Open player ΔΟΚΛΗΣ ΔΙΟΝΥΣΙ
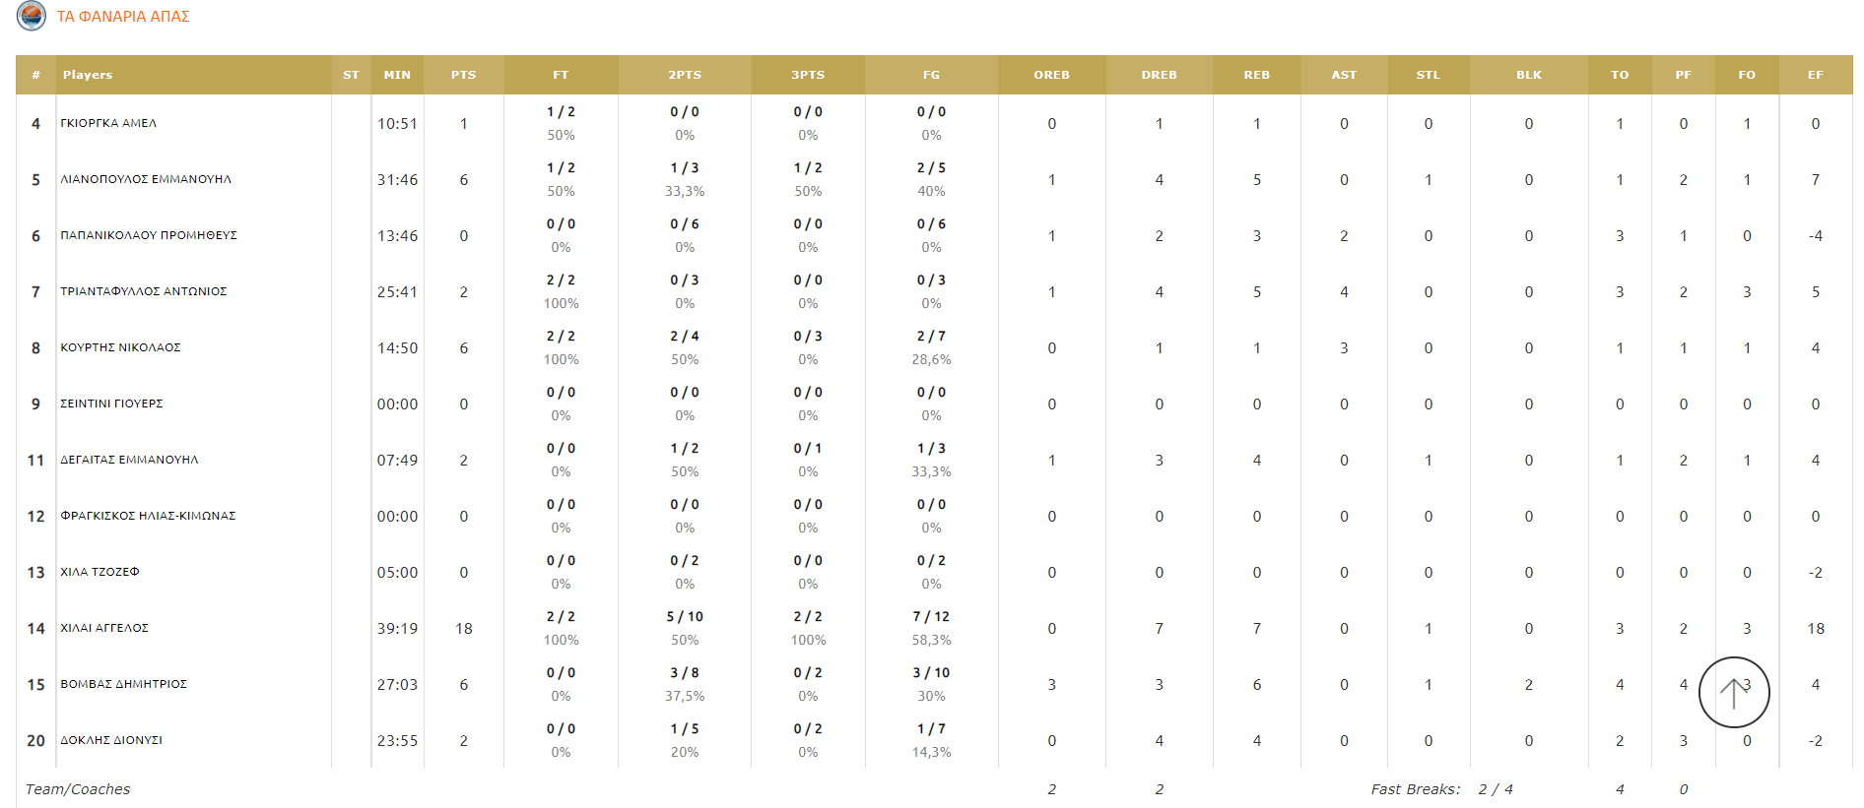 pos(111,740)
